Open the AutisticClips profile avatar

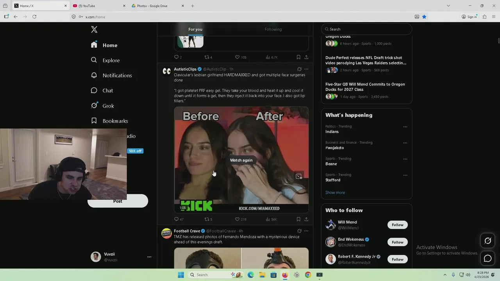pos(167,71)
